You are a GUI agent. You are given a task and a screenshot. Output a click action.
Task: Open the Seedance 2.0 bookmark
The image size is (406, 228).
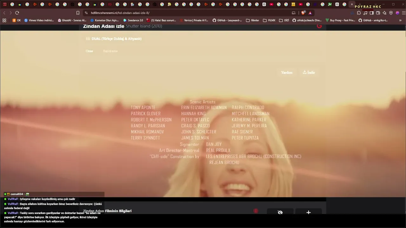tap(133, 20)
